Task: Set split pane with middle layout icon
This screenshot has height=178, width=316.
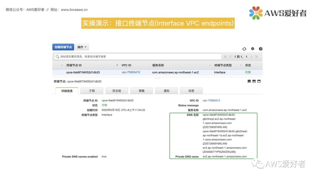Action: 254,81
